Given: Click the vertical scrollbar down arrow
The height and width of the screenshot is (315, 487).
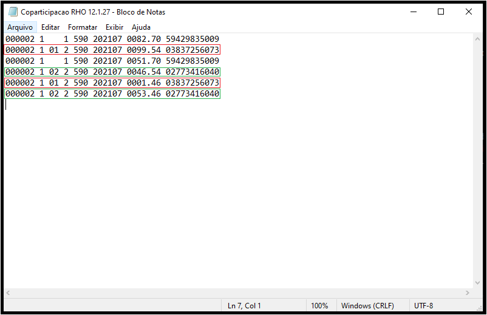Looking at the screenshot, I should (x=478, y=283).
